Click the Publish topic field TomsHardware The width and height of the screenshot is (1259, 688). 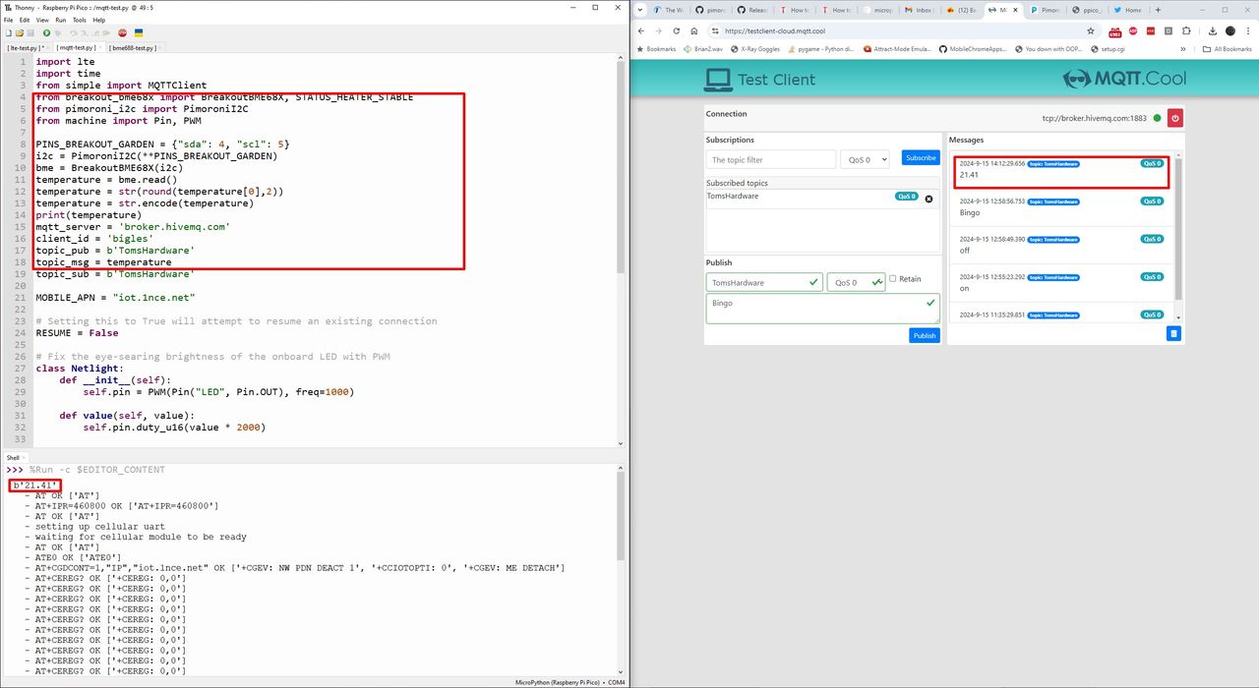[764, 282]
